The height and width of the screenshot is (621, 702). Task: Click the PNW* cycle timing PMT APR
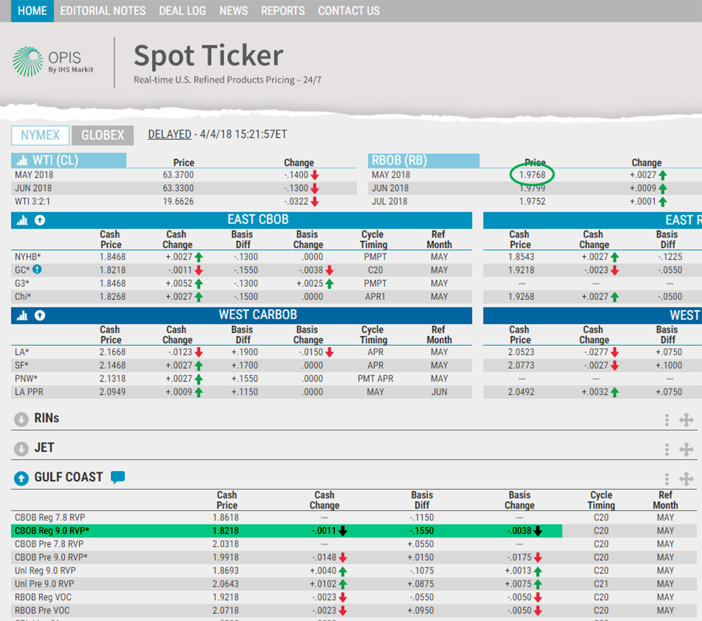pyautogui.click(x=375, y=379)
